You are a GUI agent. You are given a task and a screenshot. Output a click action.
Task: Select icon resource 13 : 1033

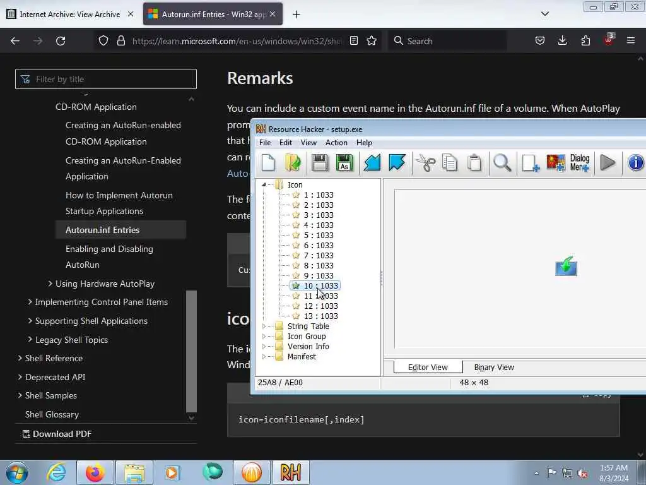tap(320, 316)
